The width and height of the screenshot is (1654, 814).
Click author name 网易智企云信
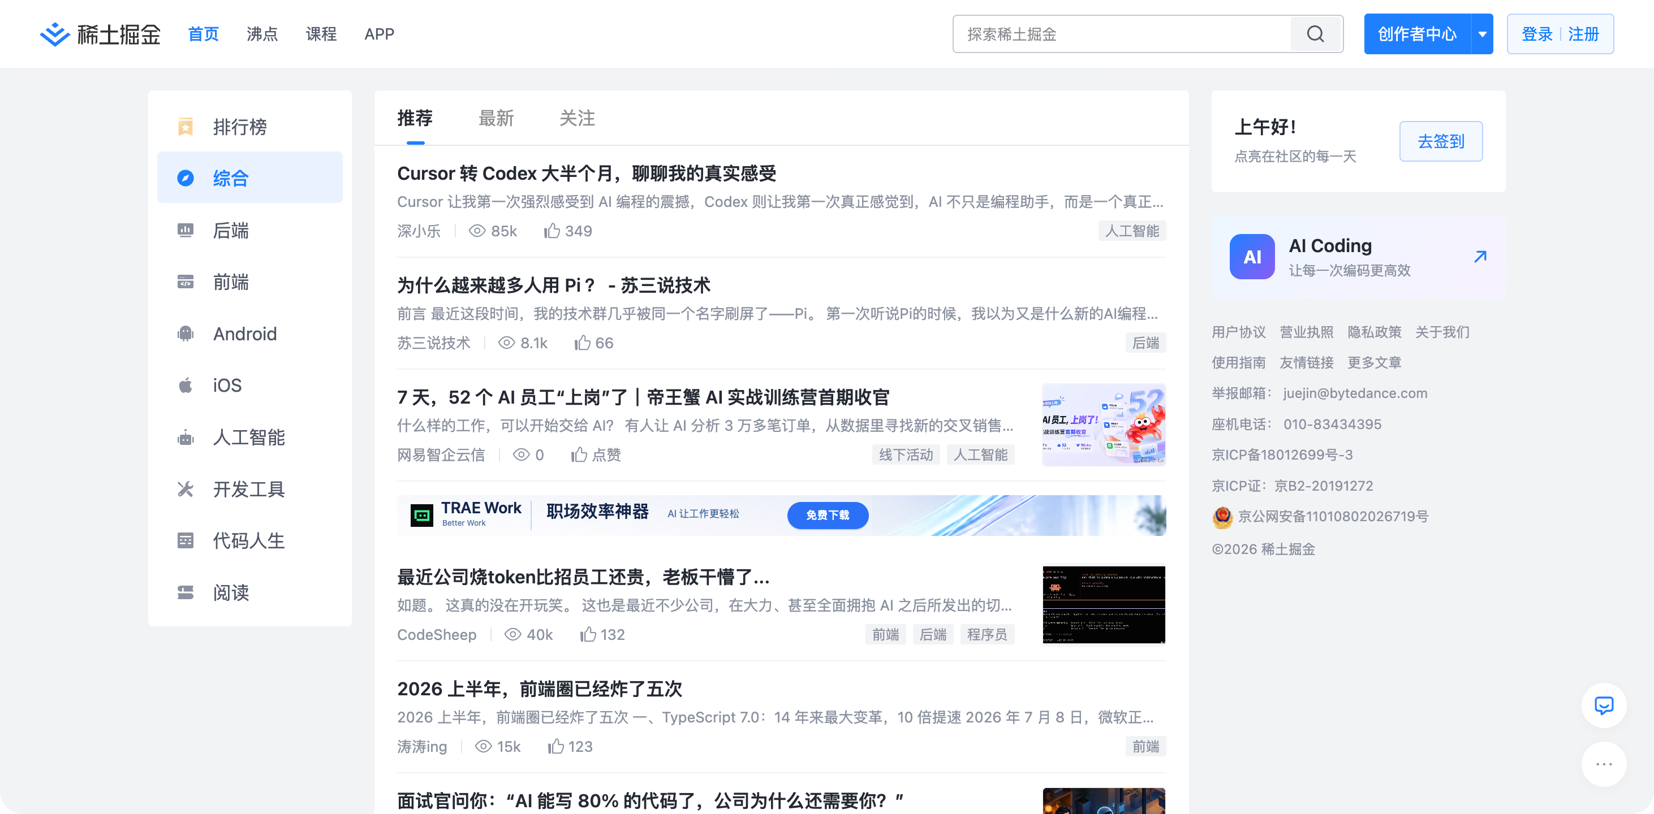tap(441, 455)
